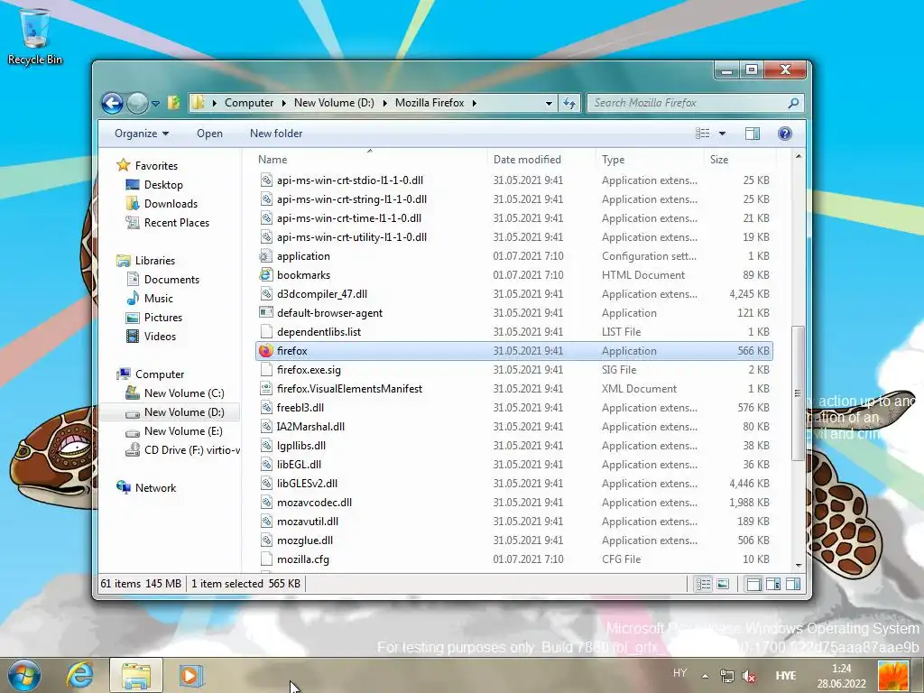This screenshot has height=693, width=924.
Task: Select the dependentlibs.list file
Action: tap(319, 332)
